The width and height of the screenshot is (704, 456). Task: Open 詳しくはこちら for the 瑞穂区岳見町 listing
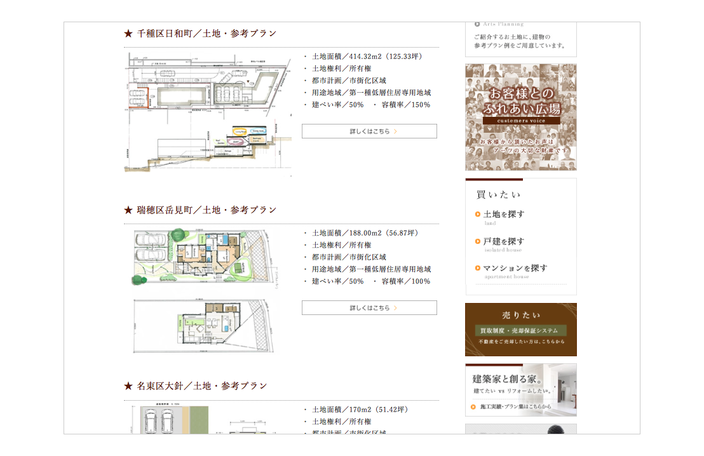(x=369, y=308)
